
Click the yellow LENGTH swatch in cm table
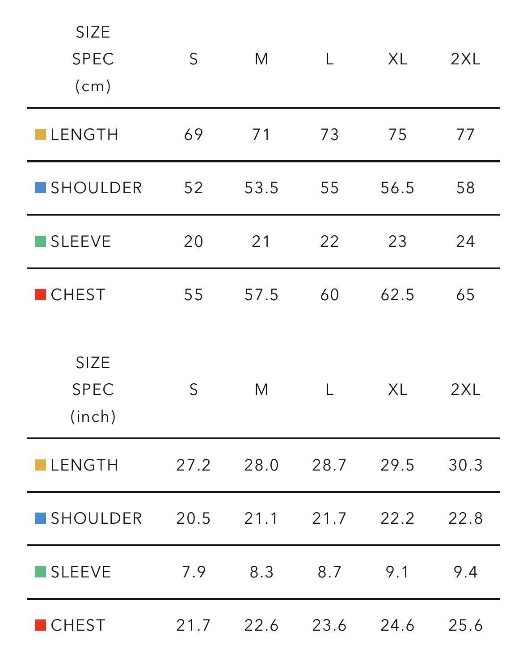[40, 135]
